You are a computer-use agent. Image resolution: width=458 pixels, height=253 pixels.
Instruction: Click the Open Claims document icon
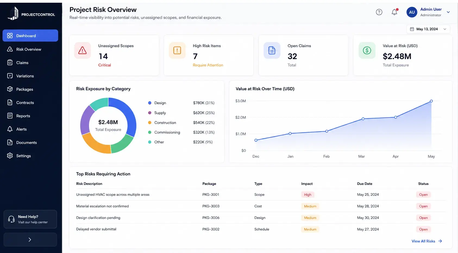[272, 50]
